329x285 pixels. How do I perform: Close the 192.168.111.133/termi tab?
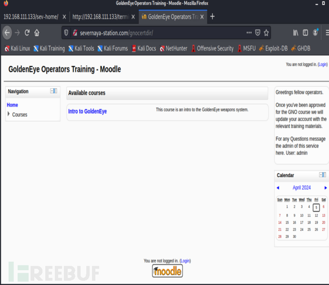(x=133, y=17)
